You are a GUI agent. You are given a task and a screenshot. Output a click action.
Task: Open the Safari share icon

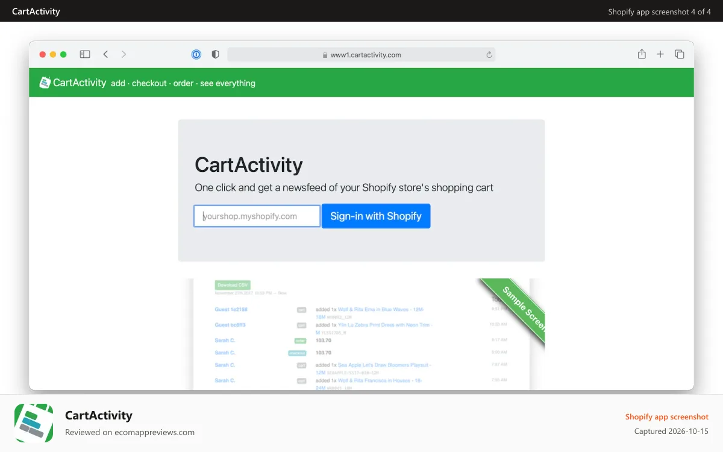[642, 54]
